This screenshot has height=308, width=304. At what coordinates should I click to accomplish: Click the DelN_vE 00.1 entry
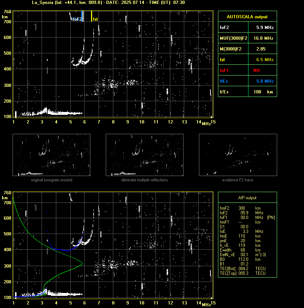pos(243,255)
